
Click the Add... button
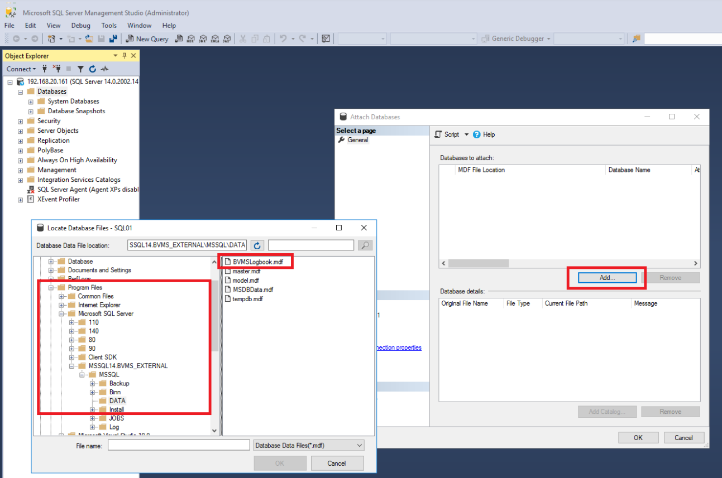[x=607, y=278]
